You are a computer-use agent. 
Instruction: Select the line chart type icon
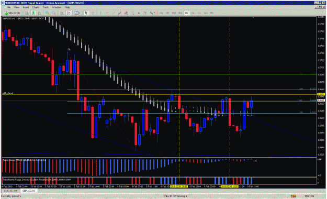(x=39, y=13)
